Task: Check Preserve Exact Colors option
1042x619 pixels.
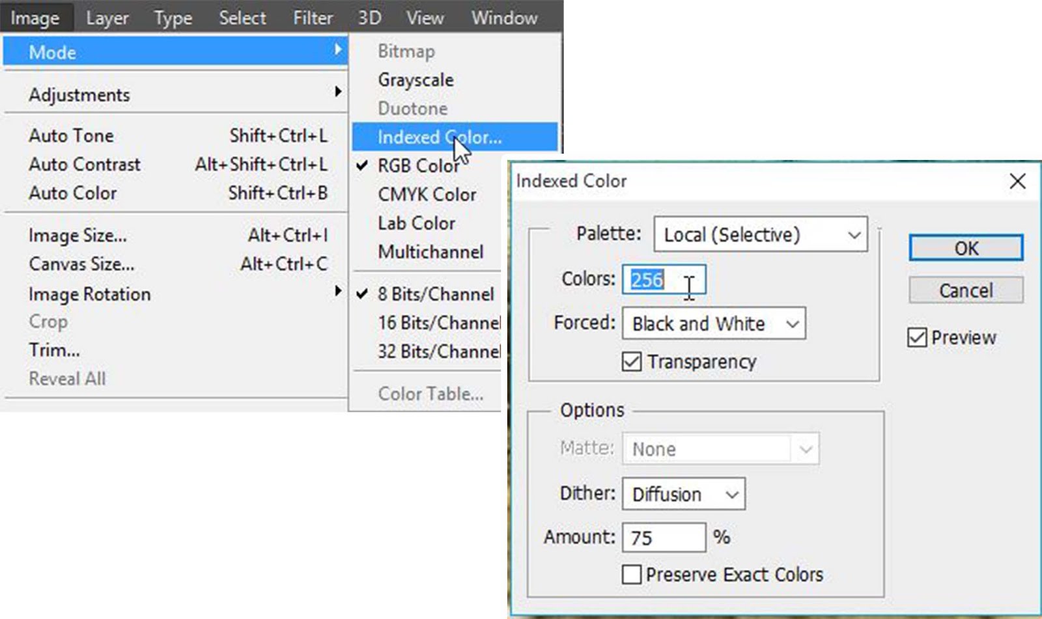Action: (x=632, y=575)
